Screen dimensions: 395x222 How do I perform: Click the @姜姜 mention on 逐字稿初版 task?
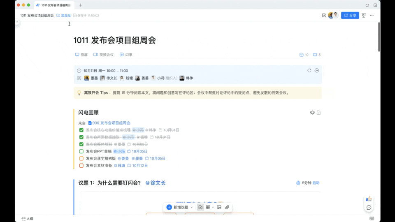tap(123, 158)
